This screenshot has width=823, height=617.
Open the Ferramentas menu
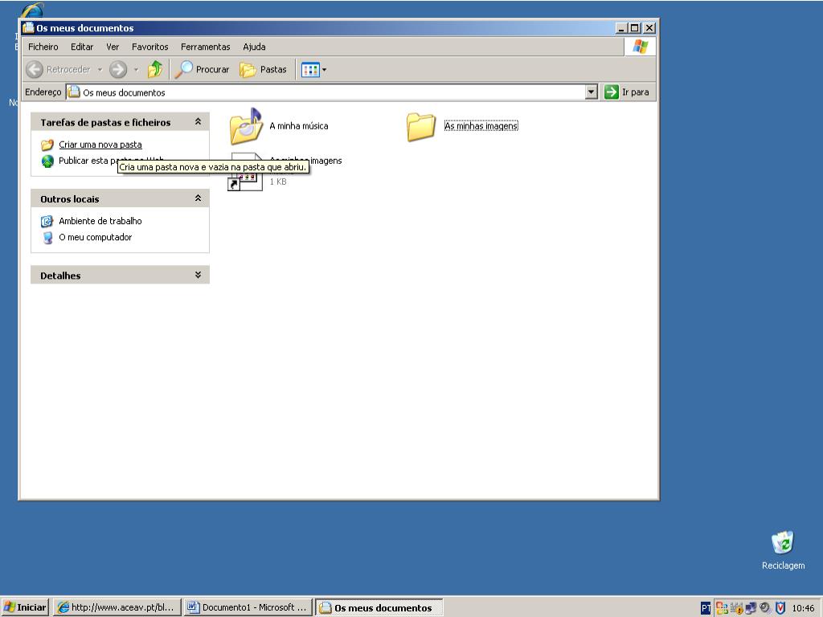coord(205,47)
